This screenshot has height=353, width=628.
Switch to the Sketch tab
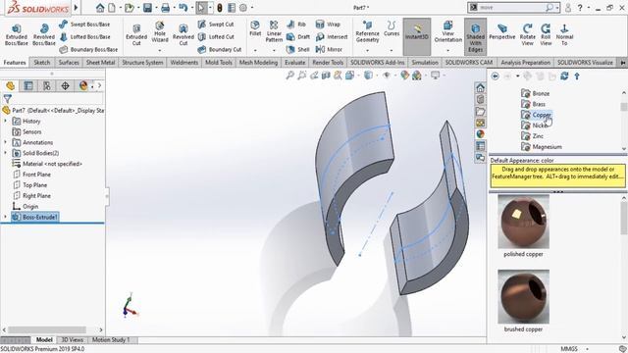pyautogui.click(x=41, y=63)
